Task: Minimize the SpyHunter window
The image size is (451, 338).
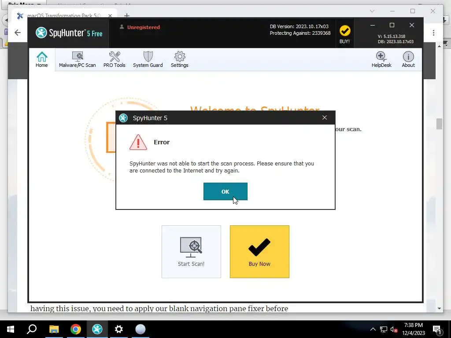Action: point(373,25)
